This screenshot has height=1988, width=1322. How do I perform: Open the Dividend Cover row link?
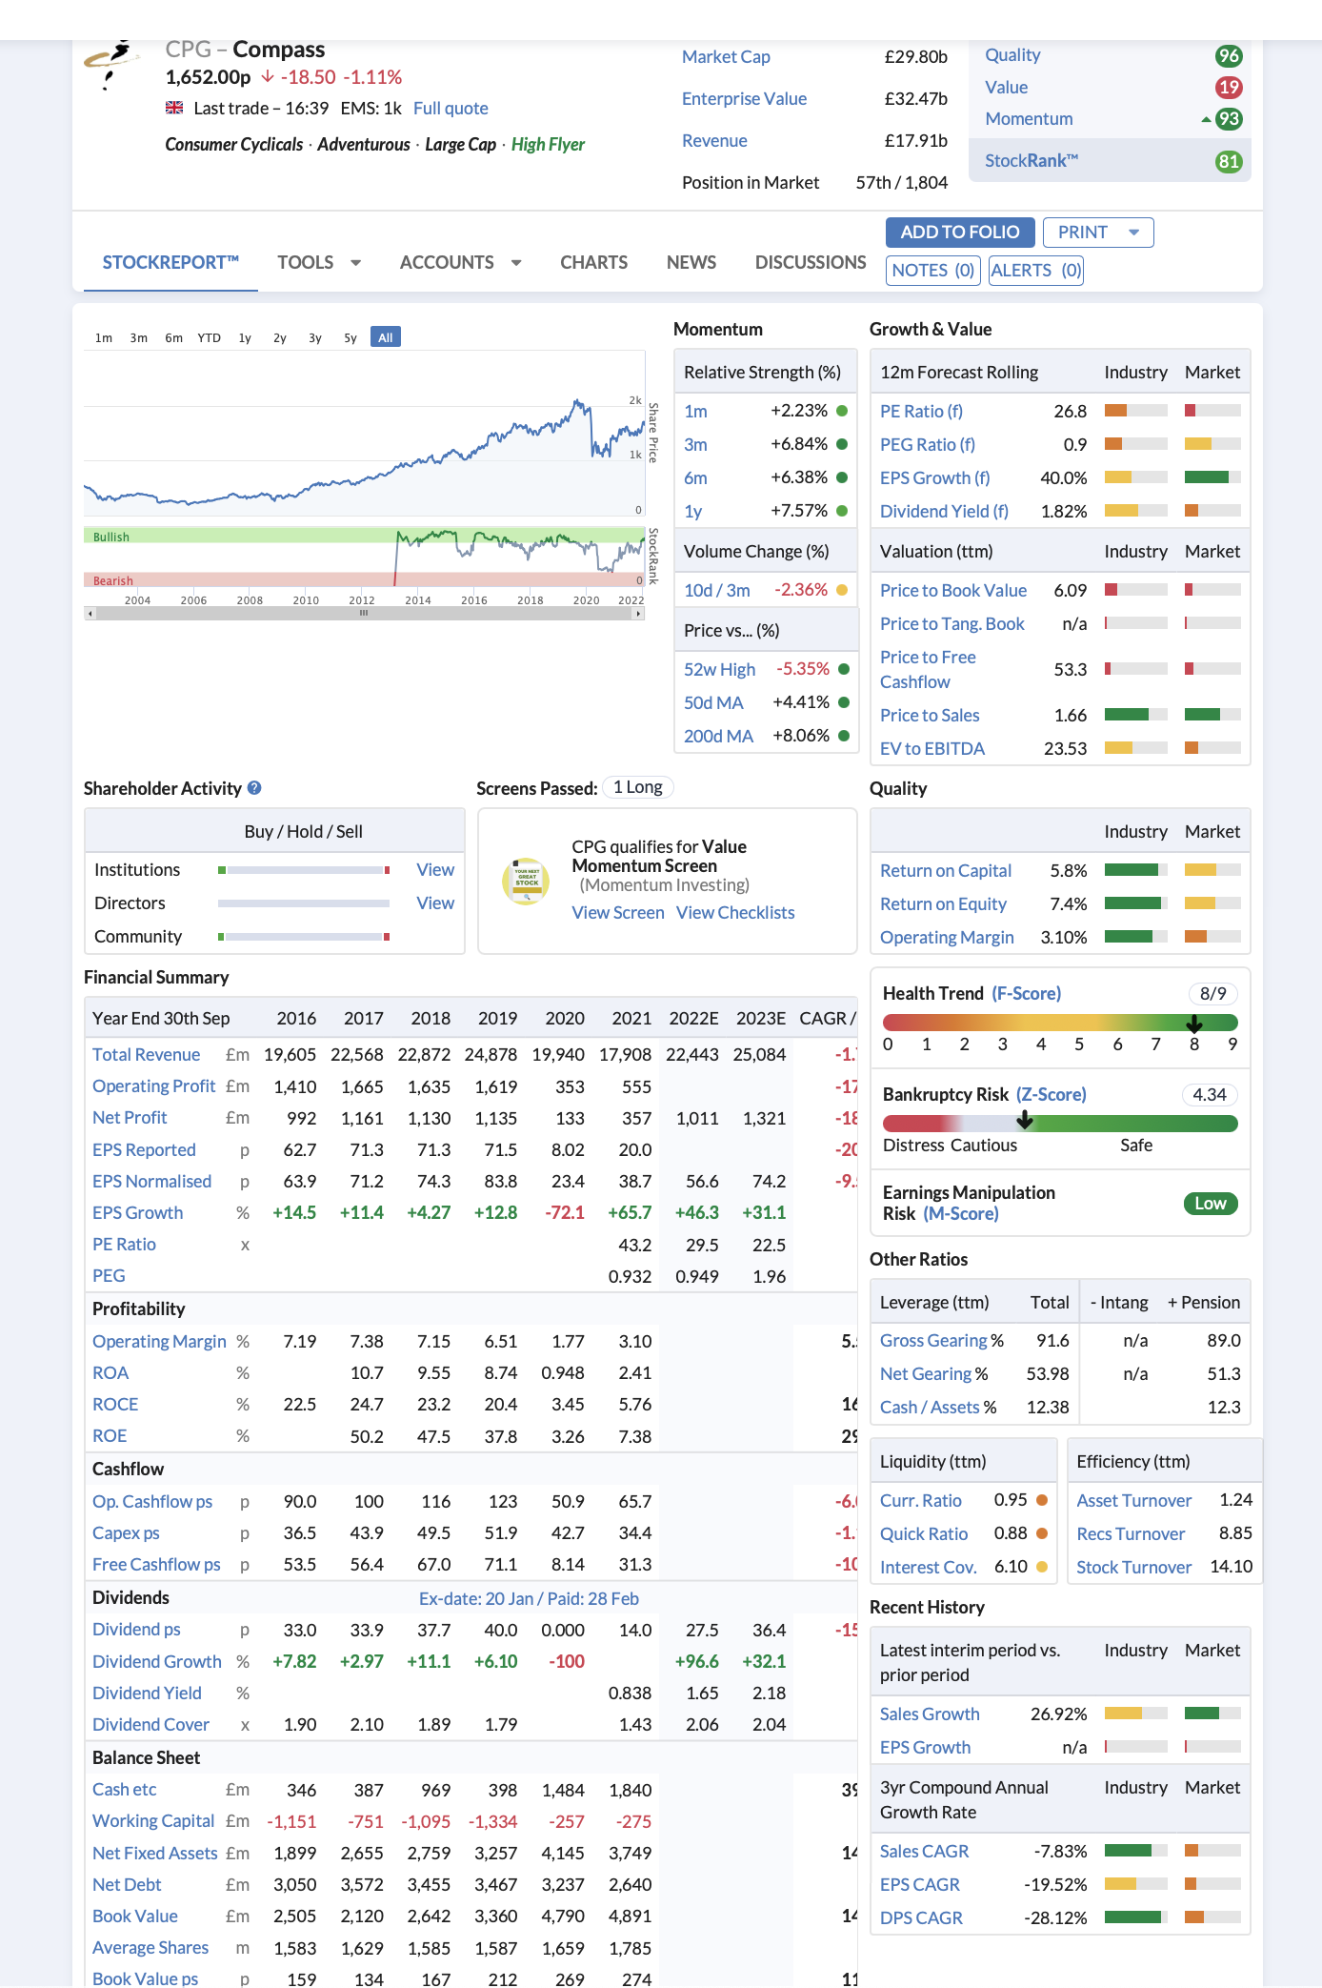(150, 1725)
